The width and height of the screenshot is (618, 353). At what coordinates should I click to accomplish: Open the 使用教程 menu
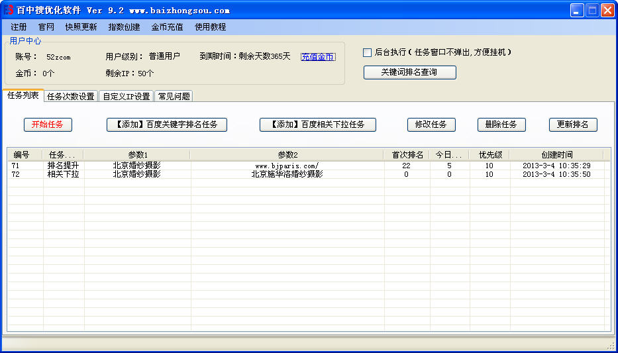click(x=211, y=27)
